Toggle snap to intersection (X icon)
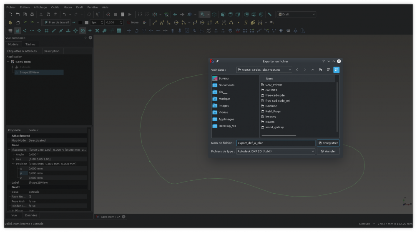Viewport: 417px width, 232px height. [x=97, y=31]
